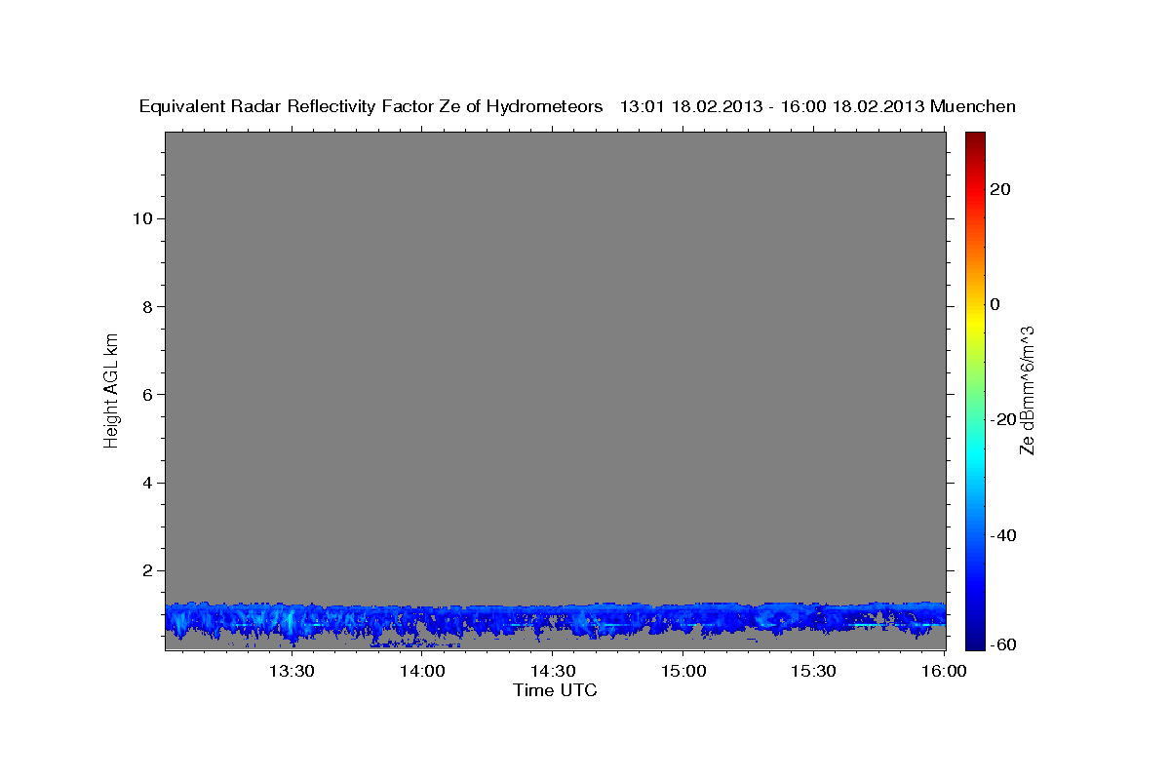Click the colorbar label -60

(x=1002, y=645)
